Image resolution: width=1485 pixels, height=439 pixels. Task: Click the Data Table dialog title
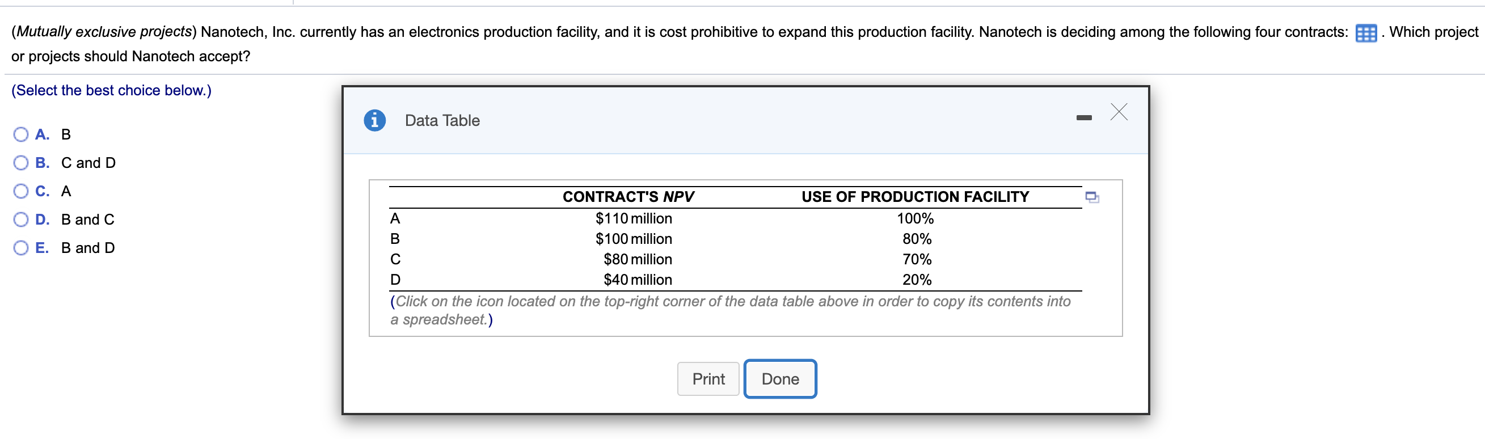[442, 120]
